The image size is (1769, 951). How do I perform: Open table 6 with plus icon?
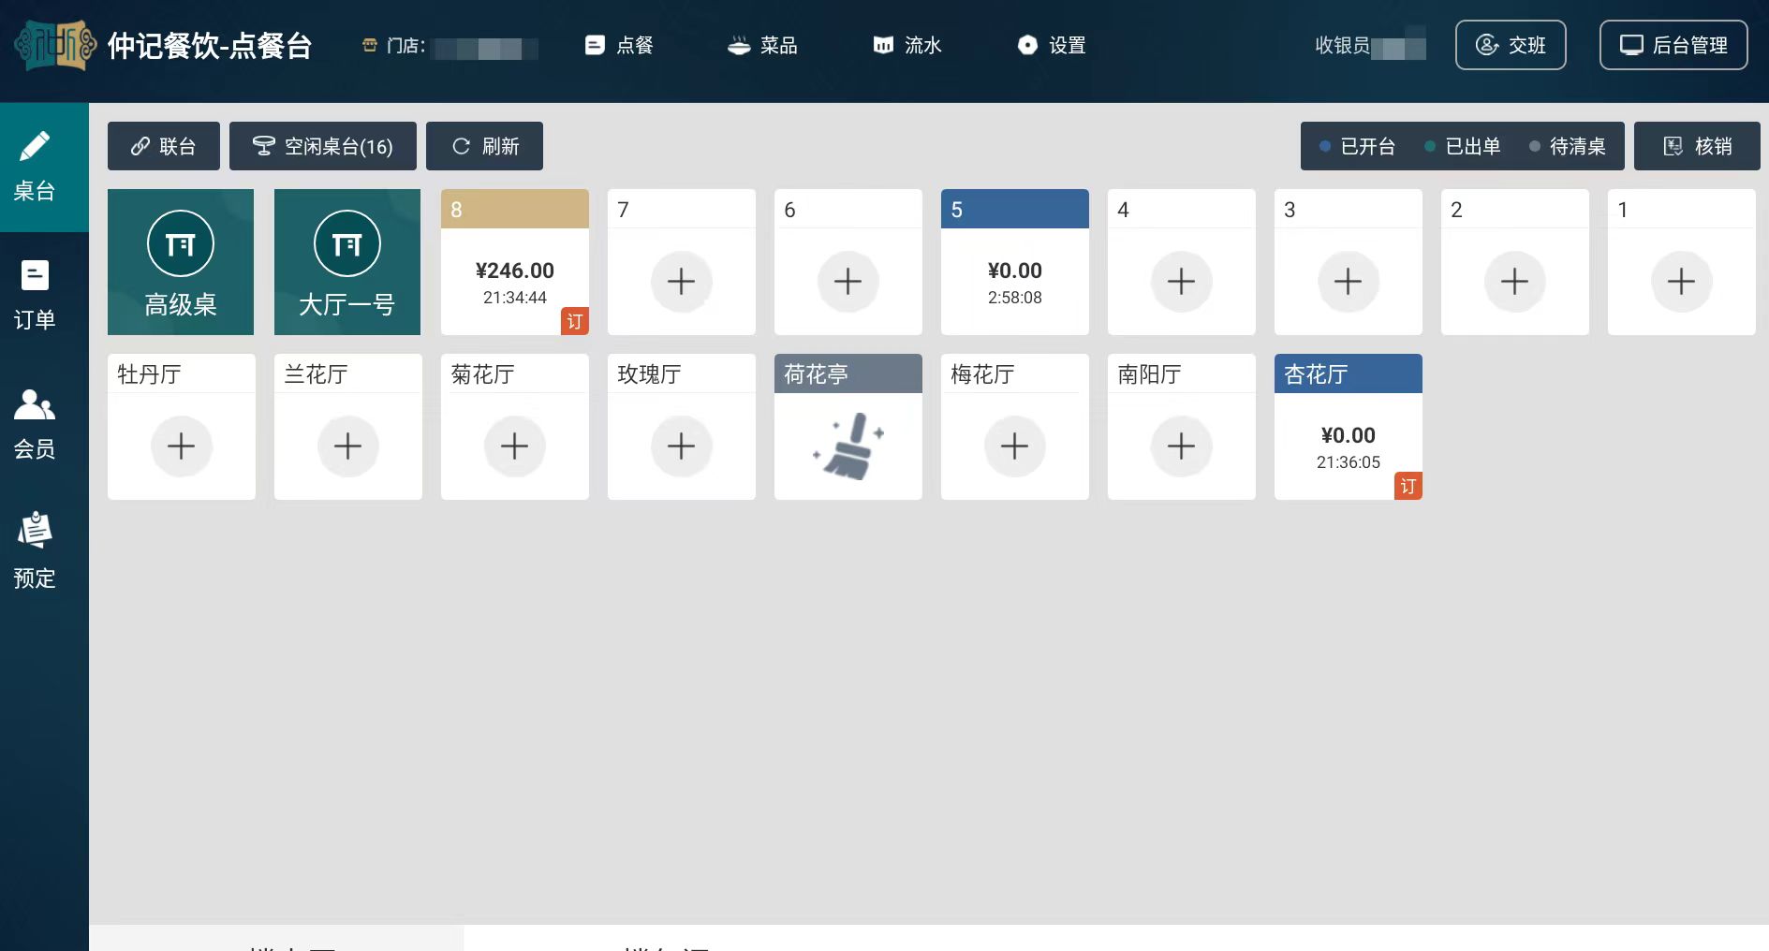848,262
